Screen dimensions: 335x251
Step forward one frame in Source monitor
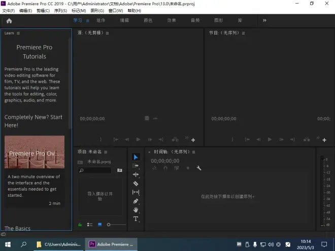tap(150, 139)
